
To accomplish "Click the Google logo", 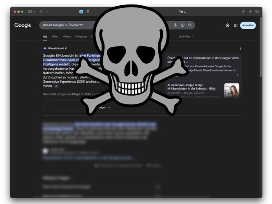I will pyautogui.click(x=23, y=25).
